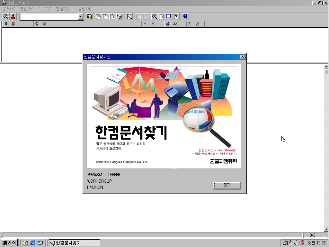Screen dimensions: 329x247
Task: Click the 시간 column header
Action: point(196,24)
